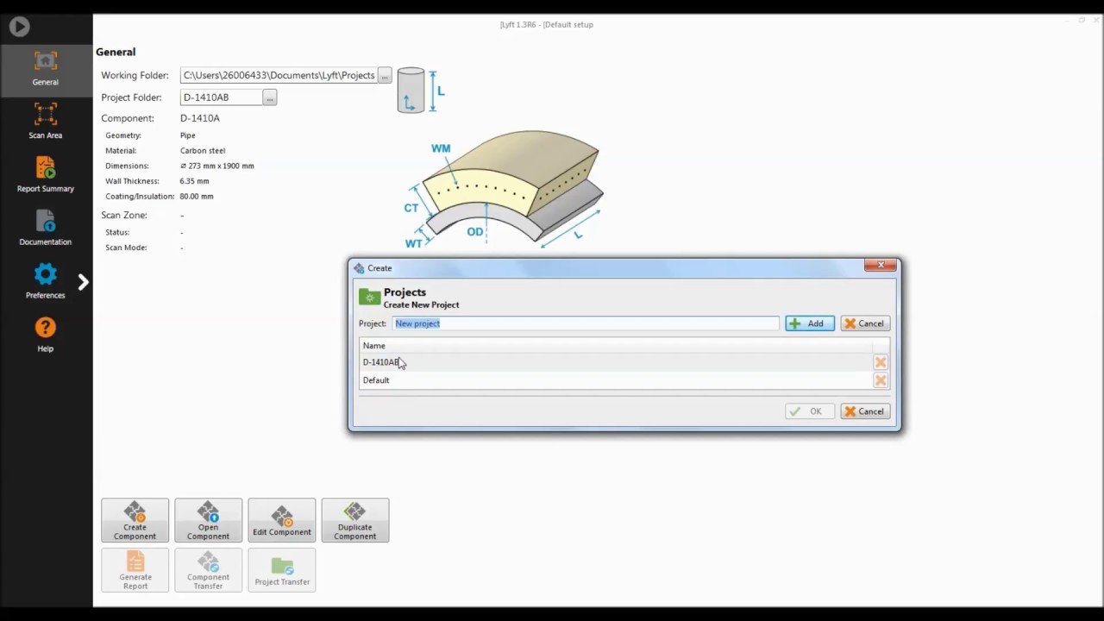Click the coating value 80.00 mm
The width and height of the screenshot is (1104, 621).
click(197, 197)
